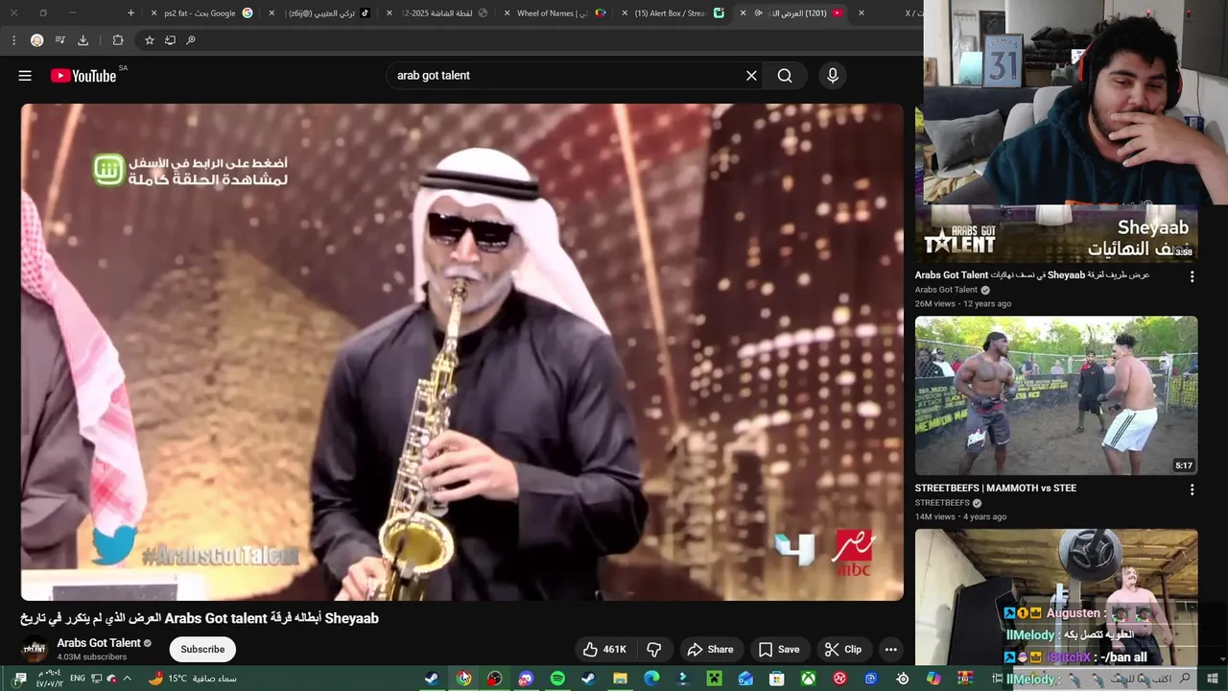Show Chrome downloads
The image size is (1228, 691).
click(83, 40)
